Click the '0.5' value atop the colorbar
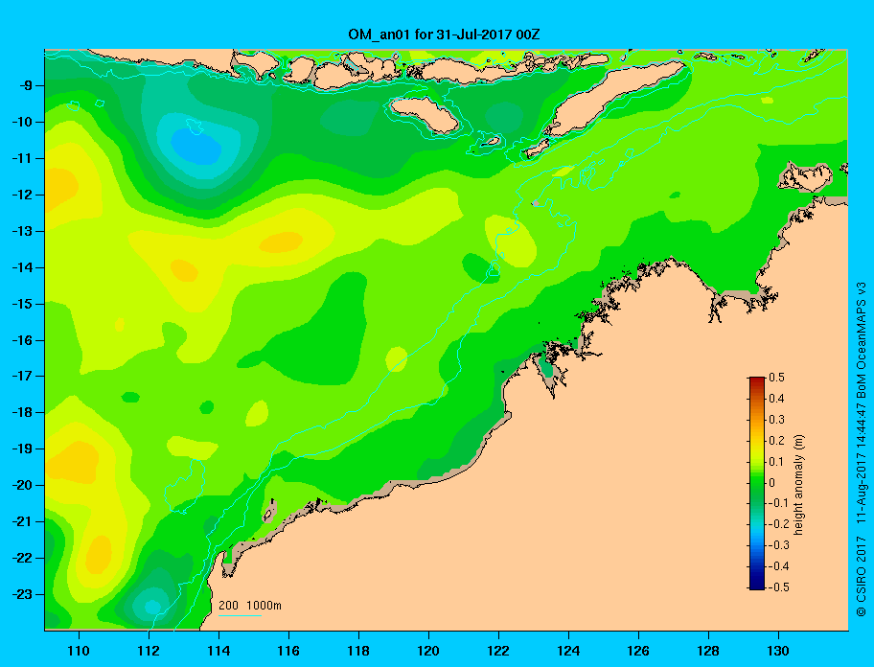 point(776,378)
